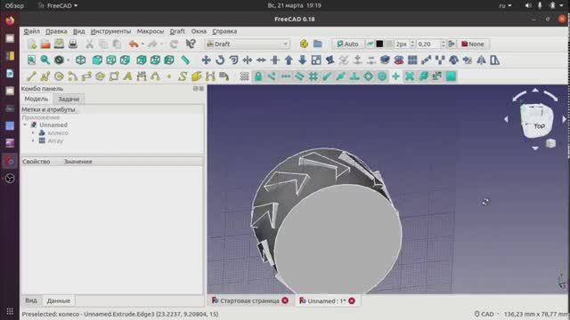Toggle snap ortho (plus icon)
This screenshot has height=320, width=570.
pos(395,76)
